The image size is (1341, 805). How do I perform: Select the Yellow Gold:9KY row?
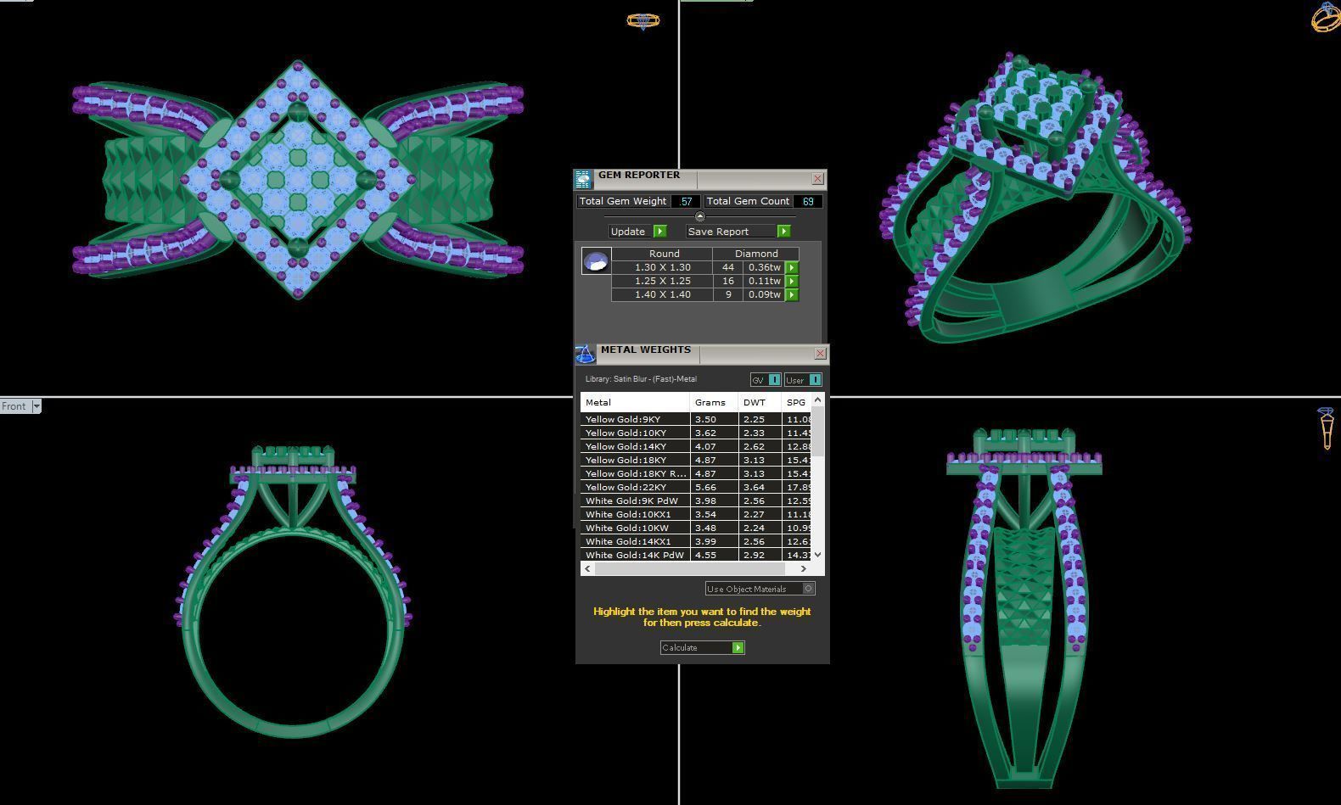(x=696, y=420)
